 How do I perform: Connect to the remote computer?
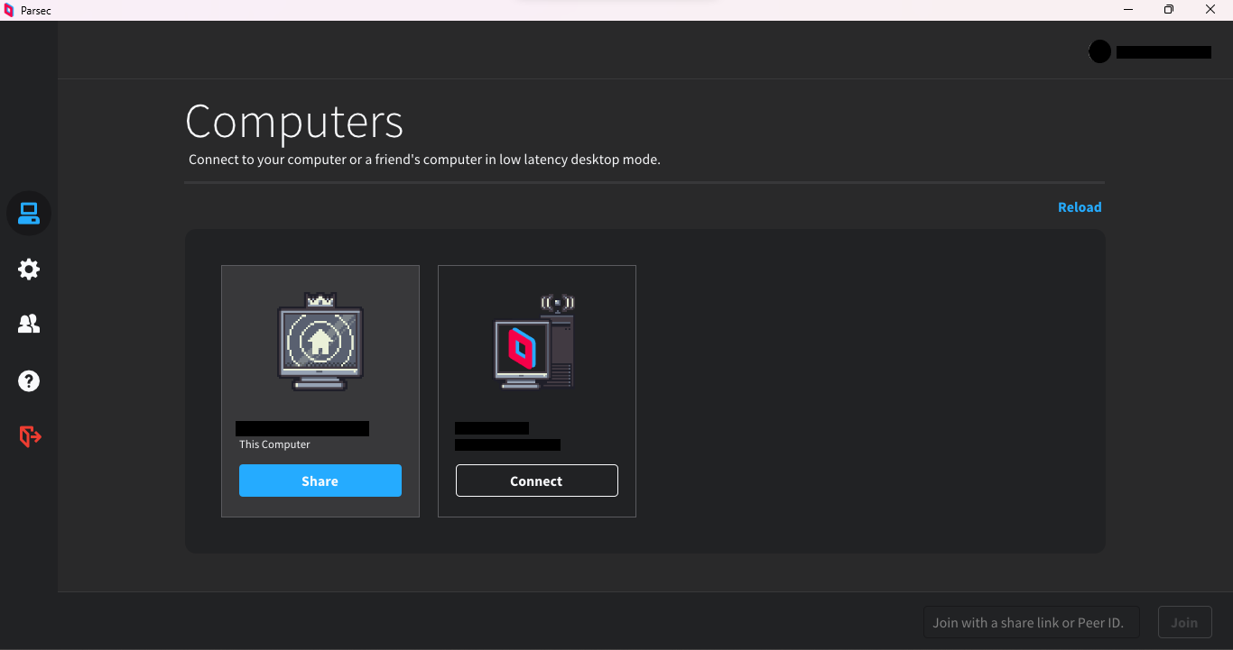pos(536,481)
